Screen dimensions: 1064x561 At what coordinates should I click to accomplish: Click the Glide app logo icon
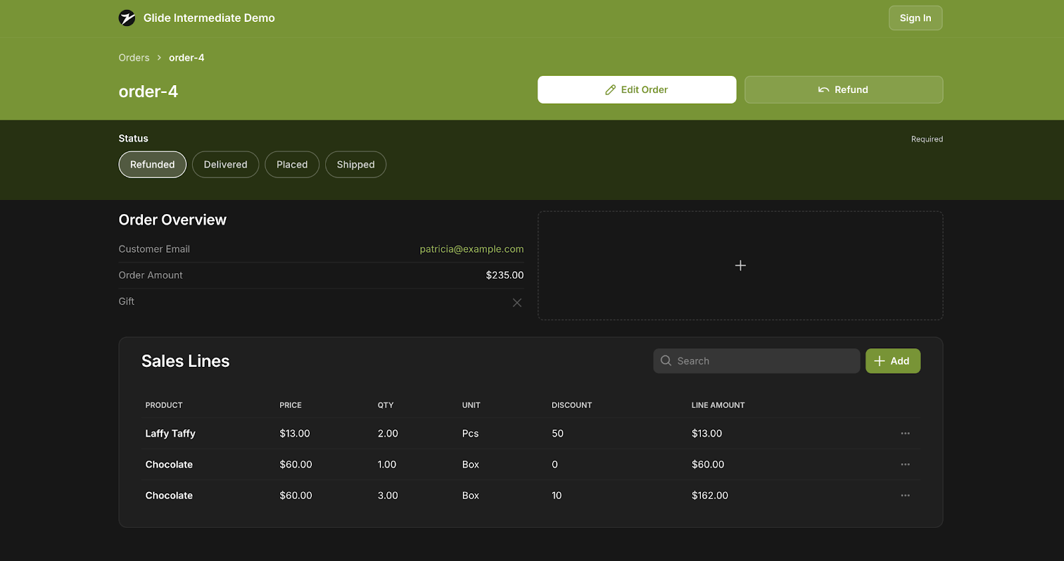(x=127, y=18)
